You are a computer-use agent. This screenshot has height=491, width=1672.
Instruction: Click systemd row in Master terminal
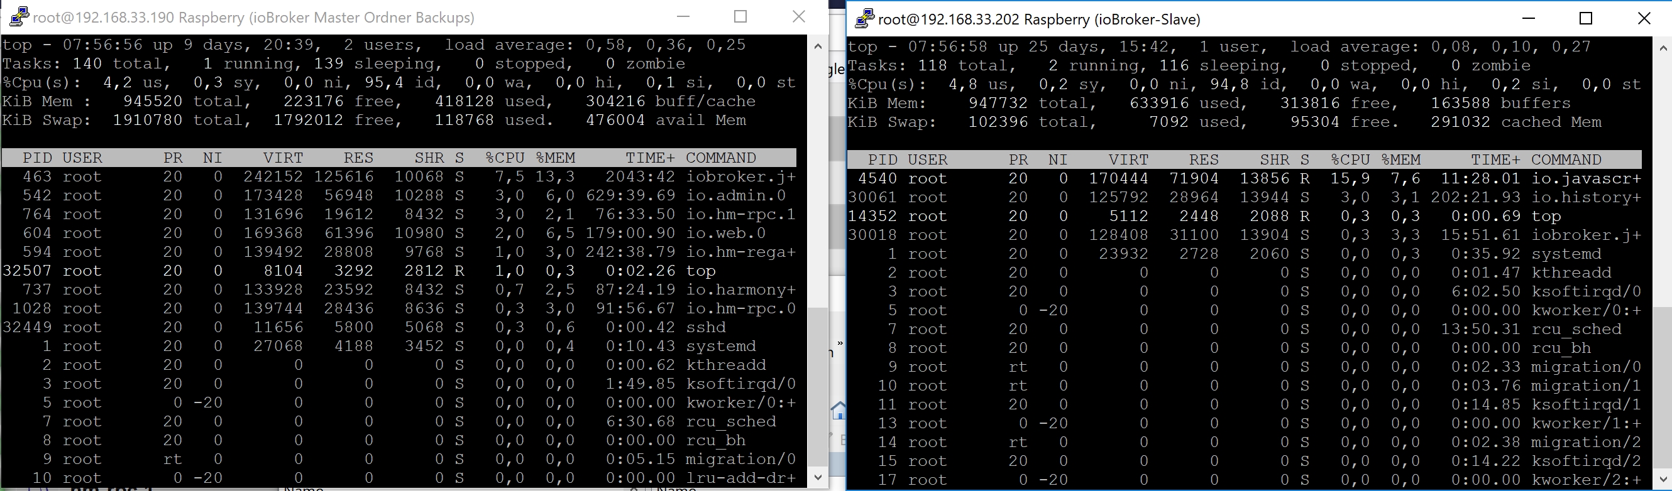click(399, 346)
